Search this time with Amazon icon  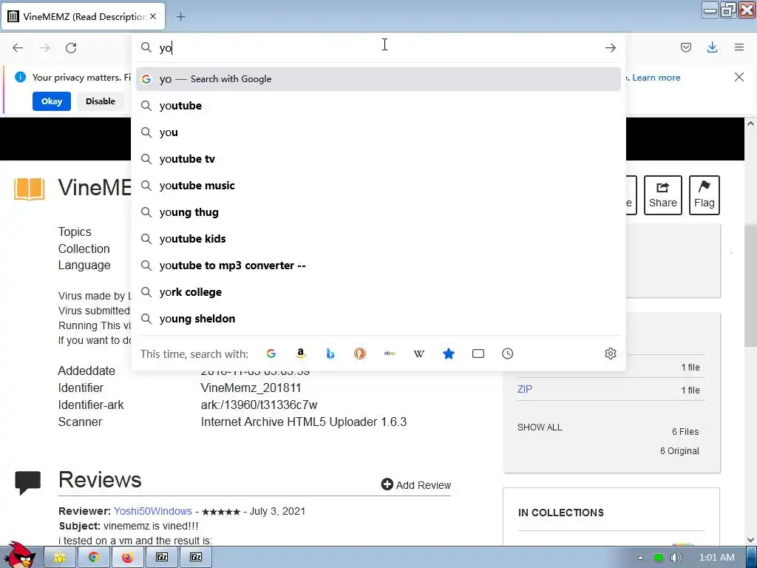(x=301, y=354)
